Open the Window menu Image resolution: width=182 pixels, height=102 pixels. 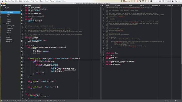[59, 1]
